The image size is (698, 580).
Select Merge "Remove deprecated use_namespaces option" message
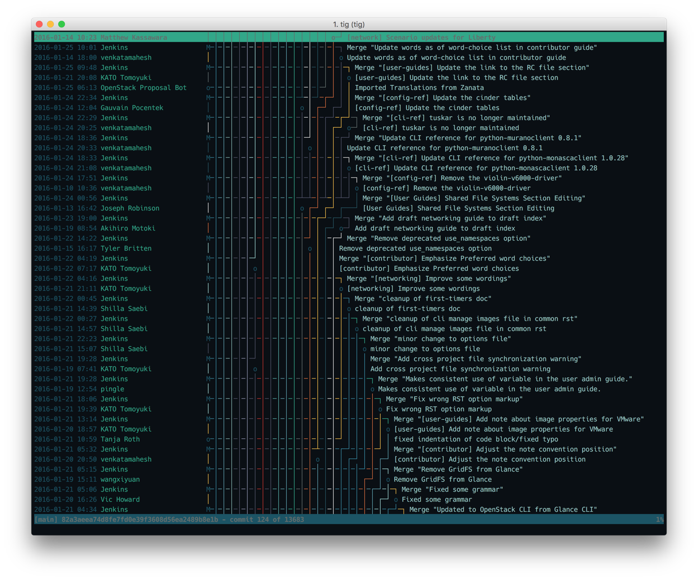(x=439, y=238)
